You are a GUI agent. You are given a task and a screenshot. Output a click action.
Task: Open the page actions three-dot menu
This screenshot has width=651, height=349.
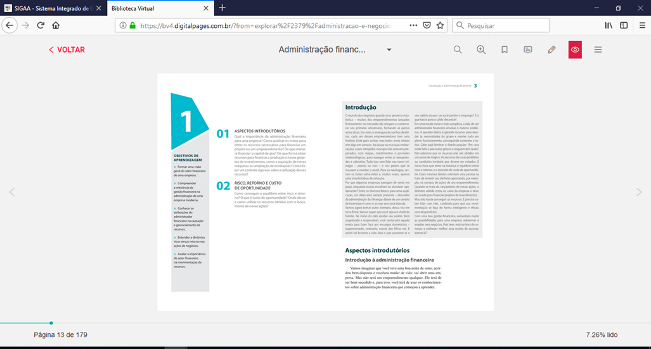413,25
